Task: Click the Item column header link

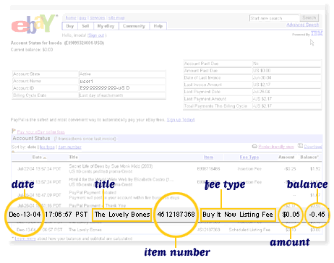Action: pos(209,158)
